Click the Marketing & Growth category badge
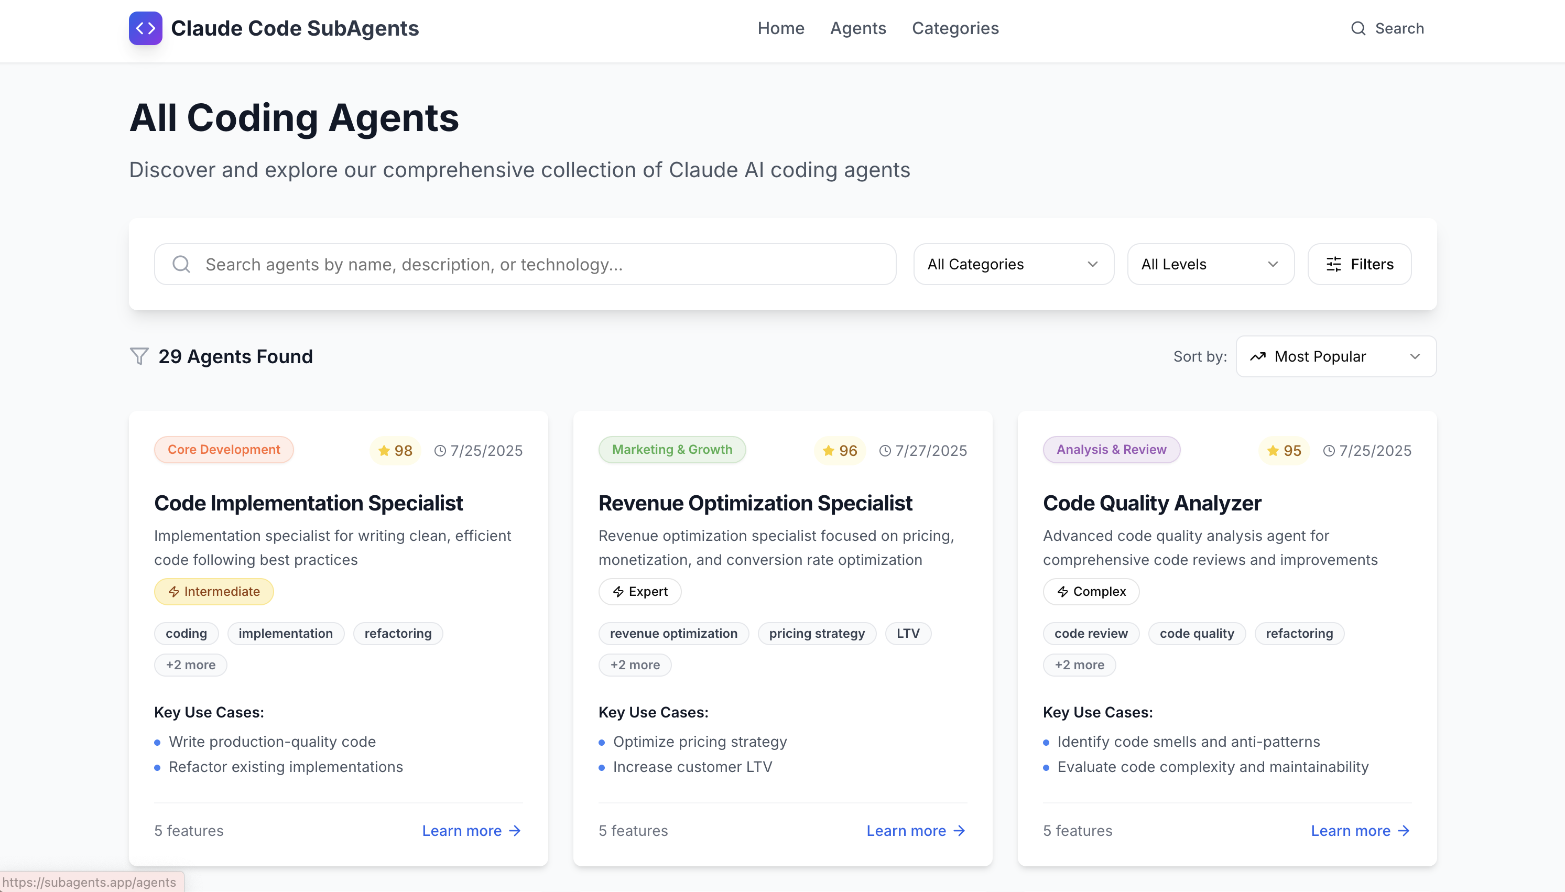Image resolution: width=1565 pixels, height=892 pixels. (x=672, y=450)
